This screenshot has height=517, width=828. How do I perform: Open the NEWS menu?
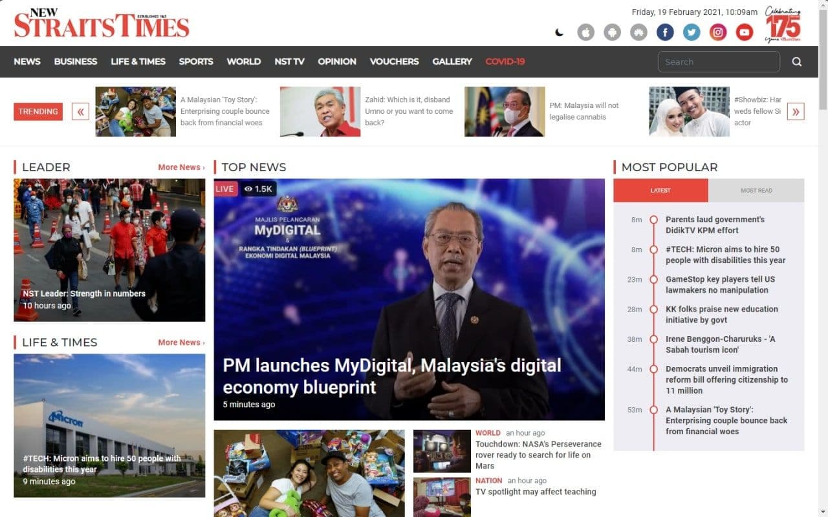pyautogui.click(x=27, y=61)
